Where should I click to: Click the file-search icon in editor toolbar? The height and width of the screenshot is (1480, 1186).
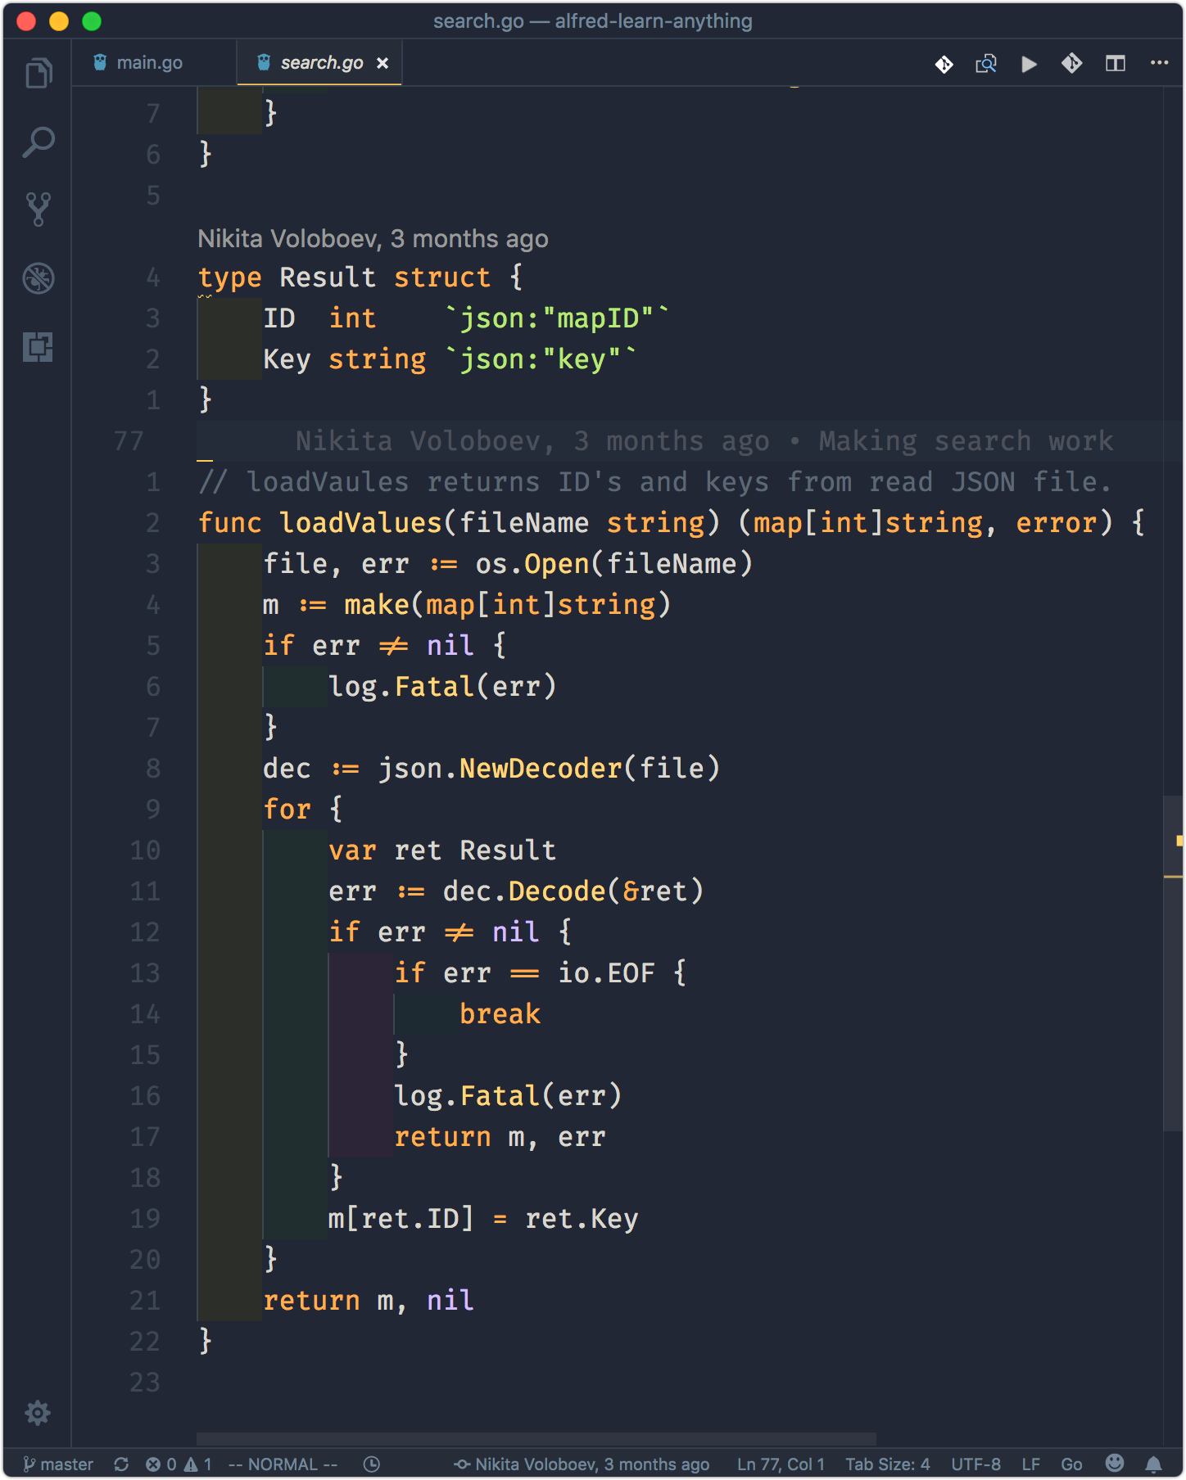986,64
